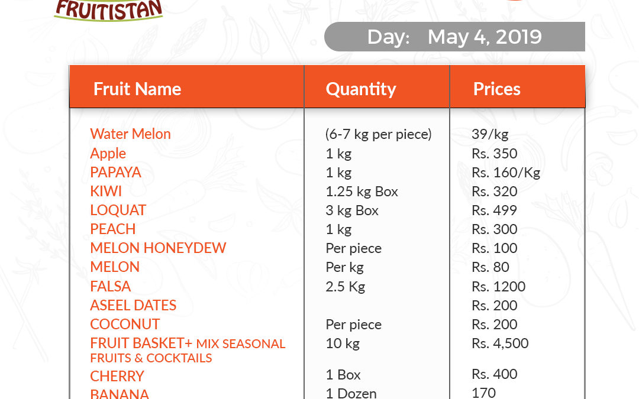This screenshot has height=399, width=639.
Task: Select the Water Melon fruit name
Action: tap(130, 134)
